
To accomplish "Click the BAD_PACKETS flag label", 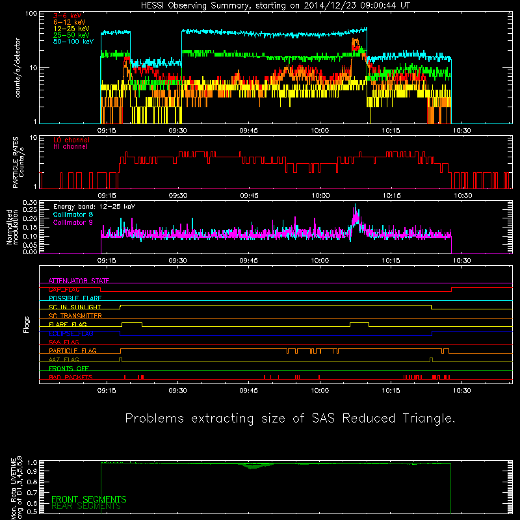I will [x=71, y=377].
